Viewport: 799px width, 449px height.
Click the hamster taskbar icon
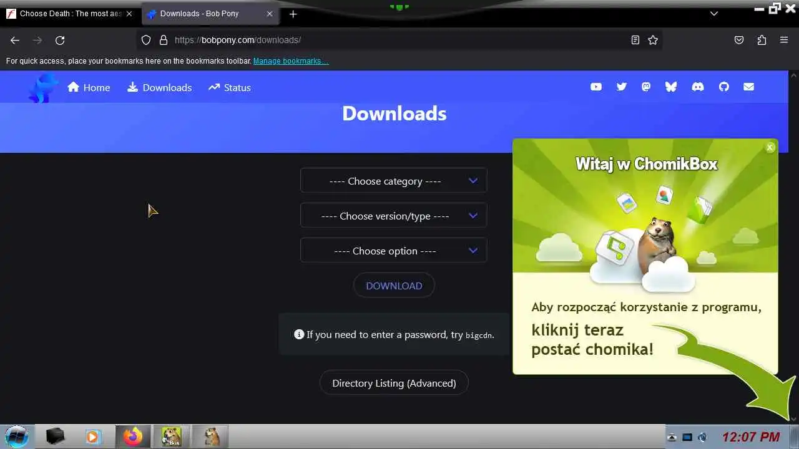211,437
